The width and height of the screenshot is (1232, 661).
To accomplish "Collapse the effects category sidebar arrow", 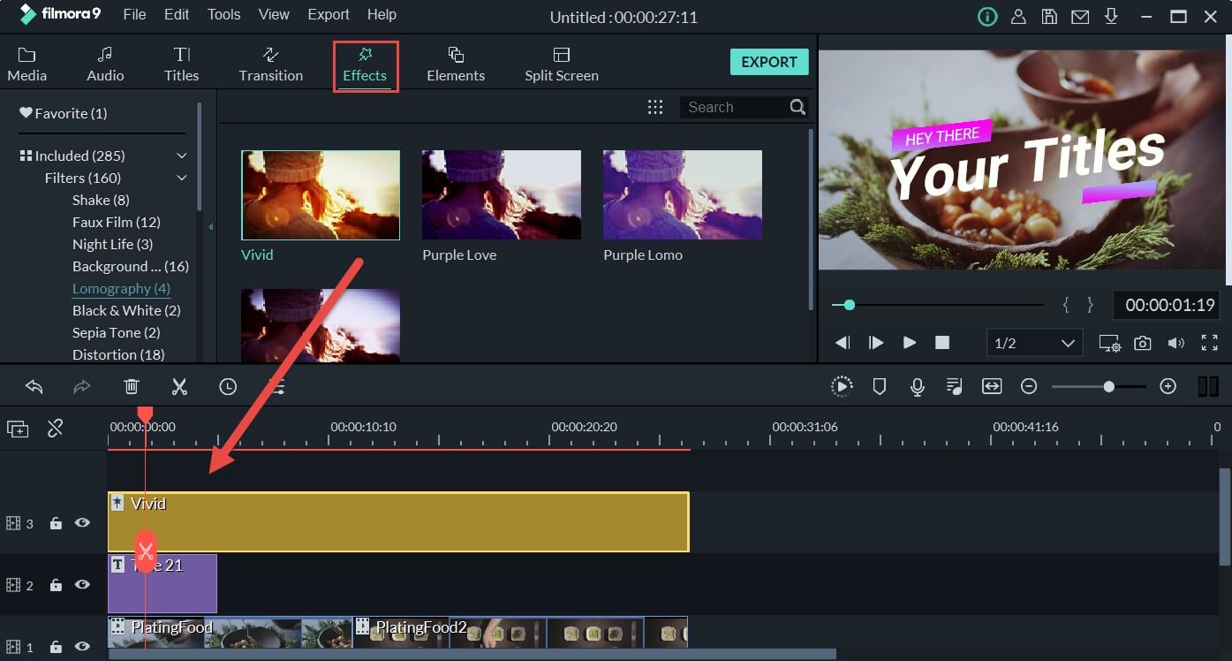I will 210,227.
